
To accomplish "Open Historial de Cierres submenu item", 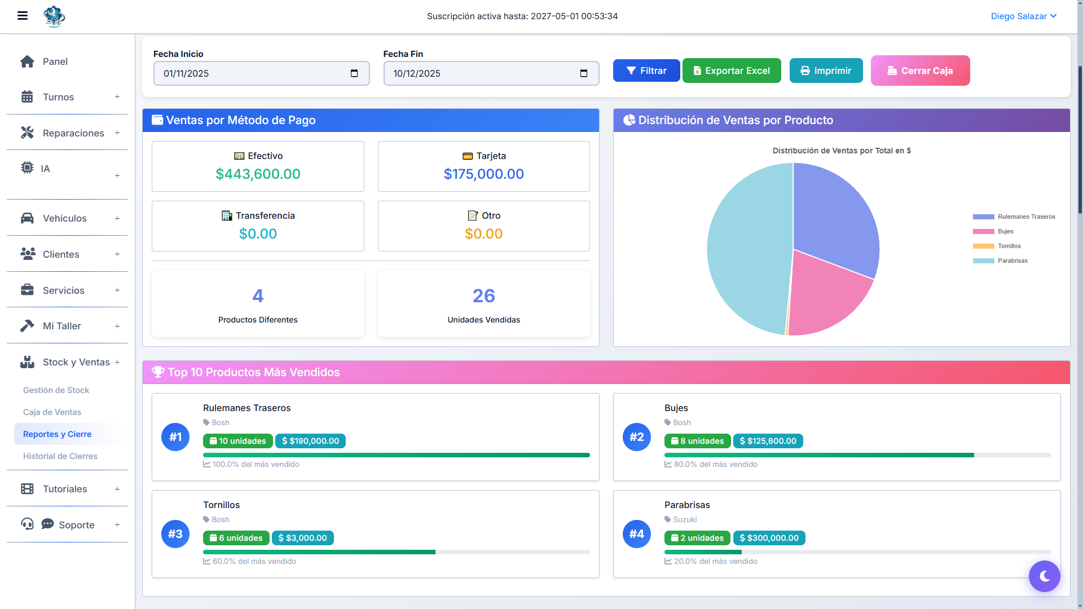I will pyautogui.click(x=60, y=456).
